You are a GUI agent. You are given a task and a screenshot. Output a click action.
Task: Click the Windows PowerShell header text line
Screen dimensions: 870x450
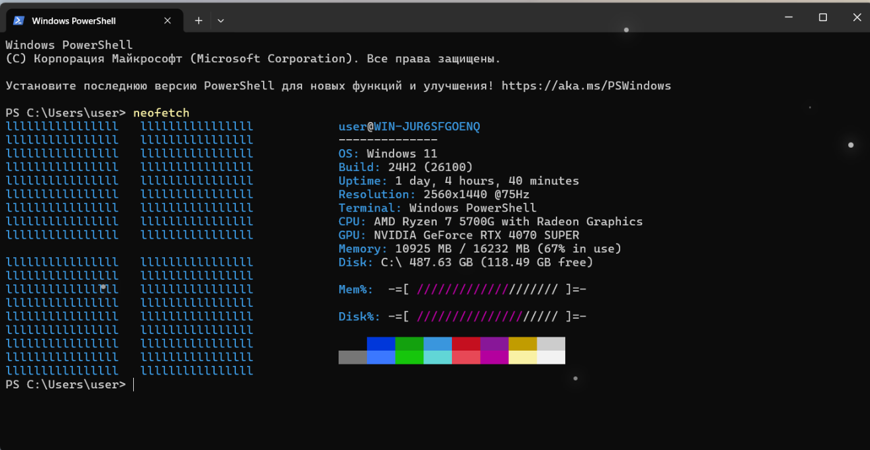coord(69,45)
